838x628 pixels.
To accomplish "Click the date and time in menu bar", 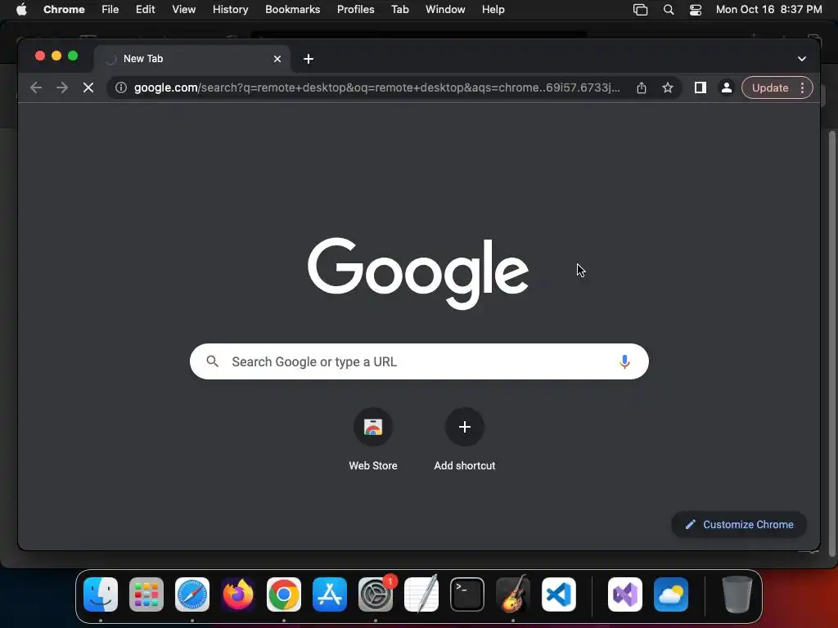I will coord(768,9).
